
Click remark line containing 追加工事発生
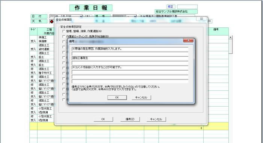click(x=130, y=58)
